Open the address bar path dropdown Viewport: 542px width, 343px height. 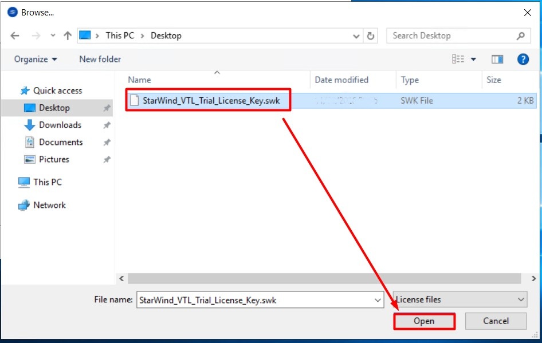pyautogui.click(x=356, y=36)
